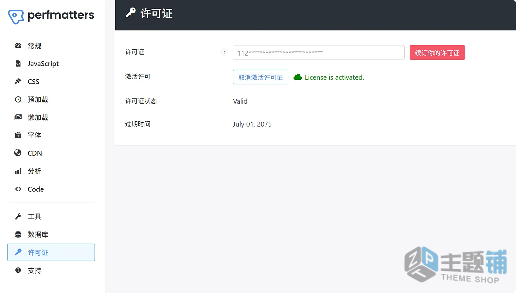
Task: Click the 取消激活许可证 button
Action: coord(260,77)
